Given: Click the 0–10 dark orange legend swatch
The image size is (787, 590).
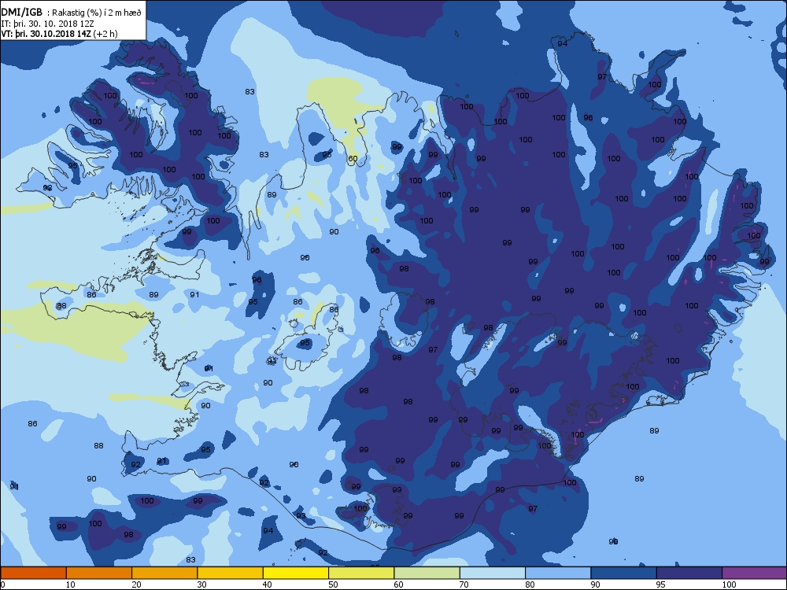Looking at the screenshot, I should 33,573.
